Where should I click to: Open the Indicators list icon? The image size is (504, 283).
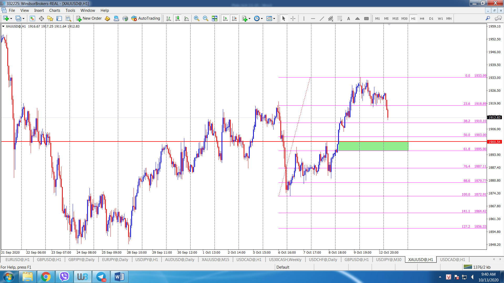[x=245, y=18]
